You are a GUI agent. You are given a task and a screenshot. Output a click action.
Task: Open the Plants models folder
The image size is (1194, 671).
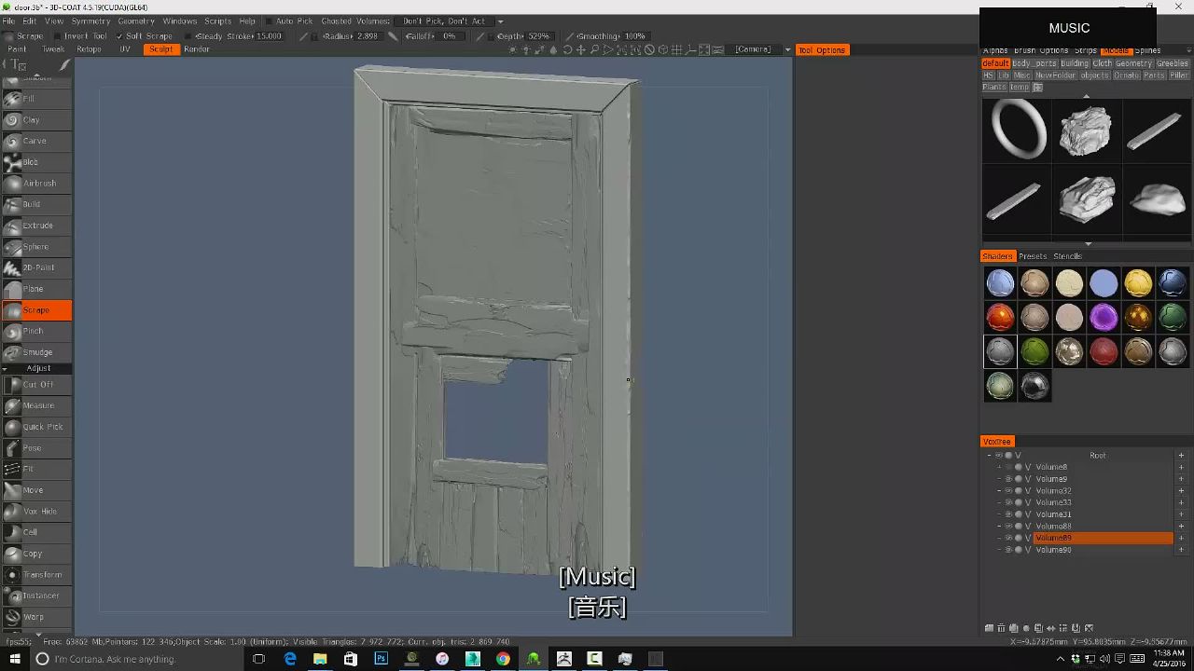pyautogui.click(x=994, y=88)
